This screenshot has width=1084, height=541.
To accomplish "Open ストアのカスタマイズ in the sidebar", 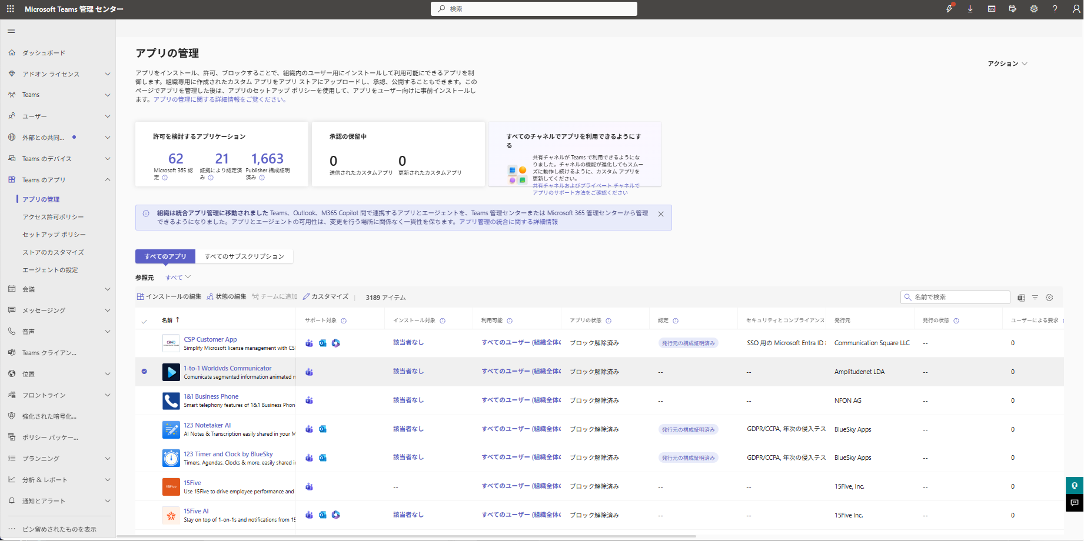I will point(53,252).
